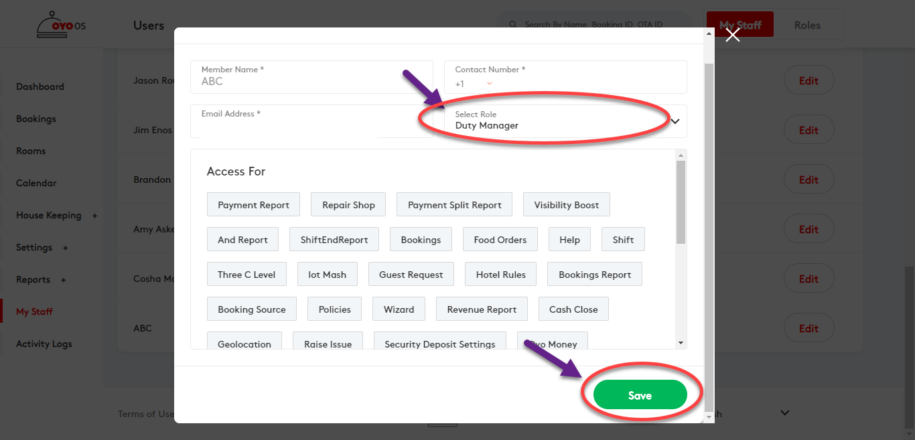
Task: Switch to the My Staff tab
Action: [x=740, y=25]
